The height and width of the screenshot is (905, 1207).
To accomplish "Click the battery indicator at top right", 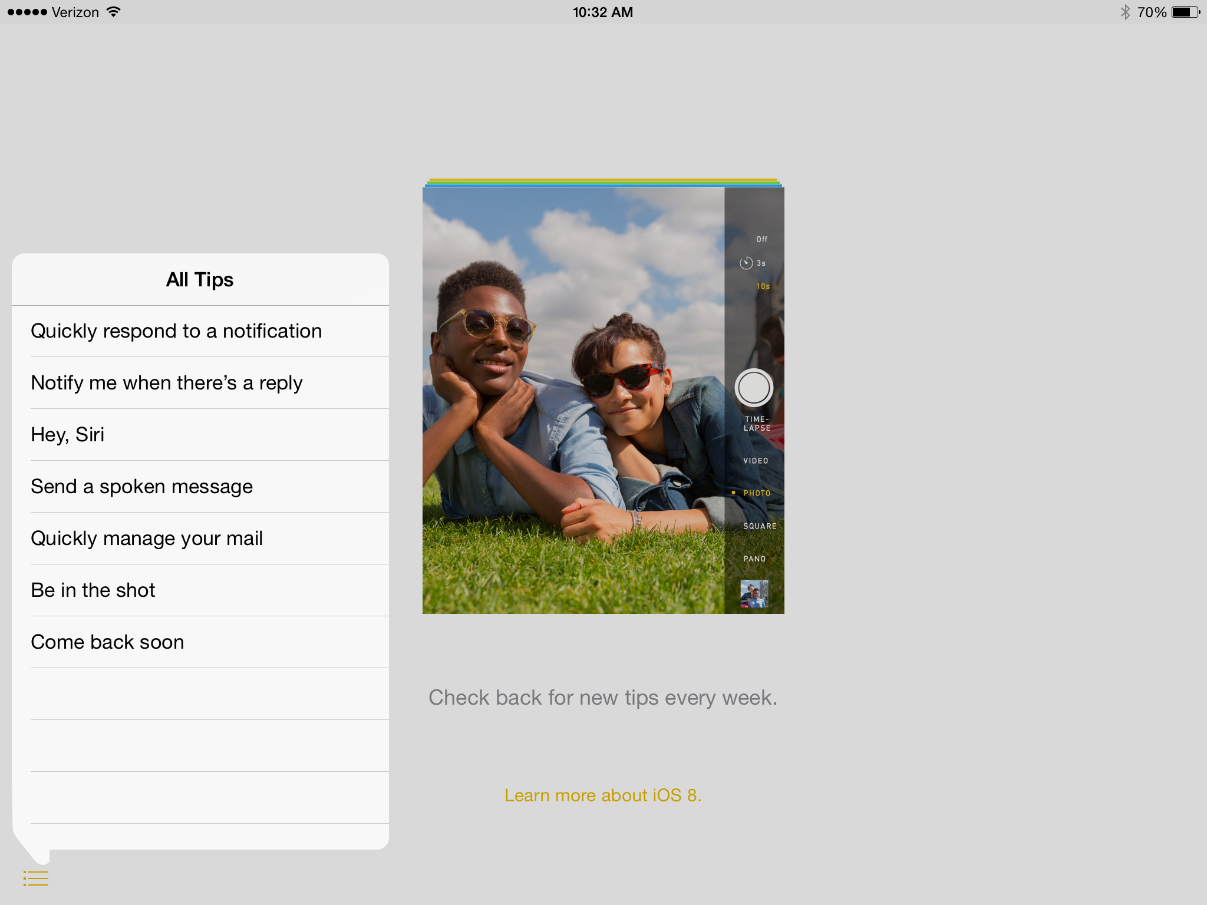I will point(1185,11).
